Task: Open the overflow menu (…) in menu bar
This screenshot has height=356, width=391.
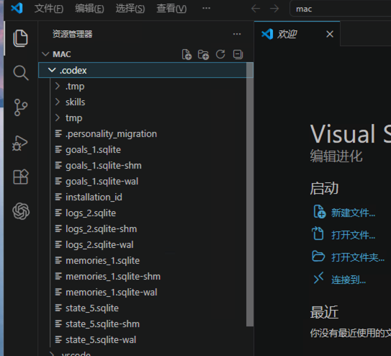Action: [x=206, y=8]
